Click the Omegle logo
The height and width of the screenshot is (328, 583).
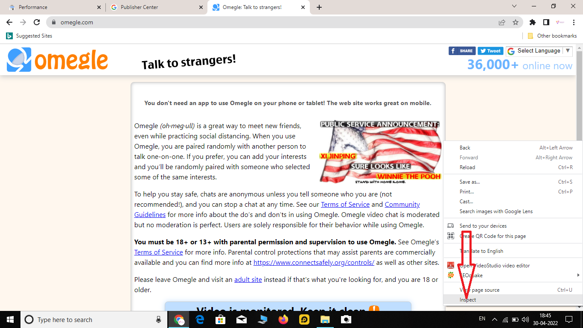coord(57,60)
